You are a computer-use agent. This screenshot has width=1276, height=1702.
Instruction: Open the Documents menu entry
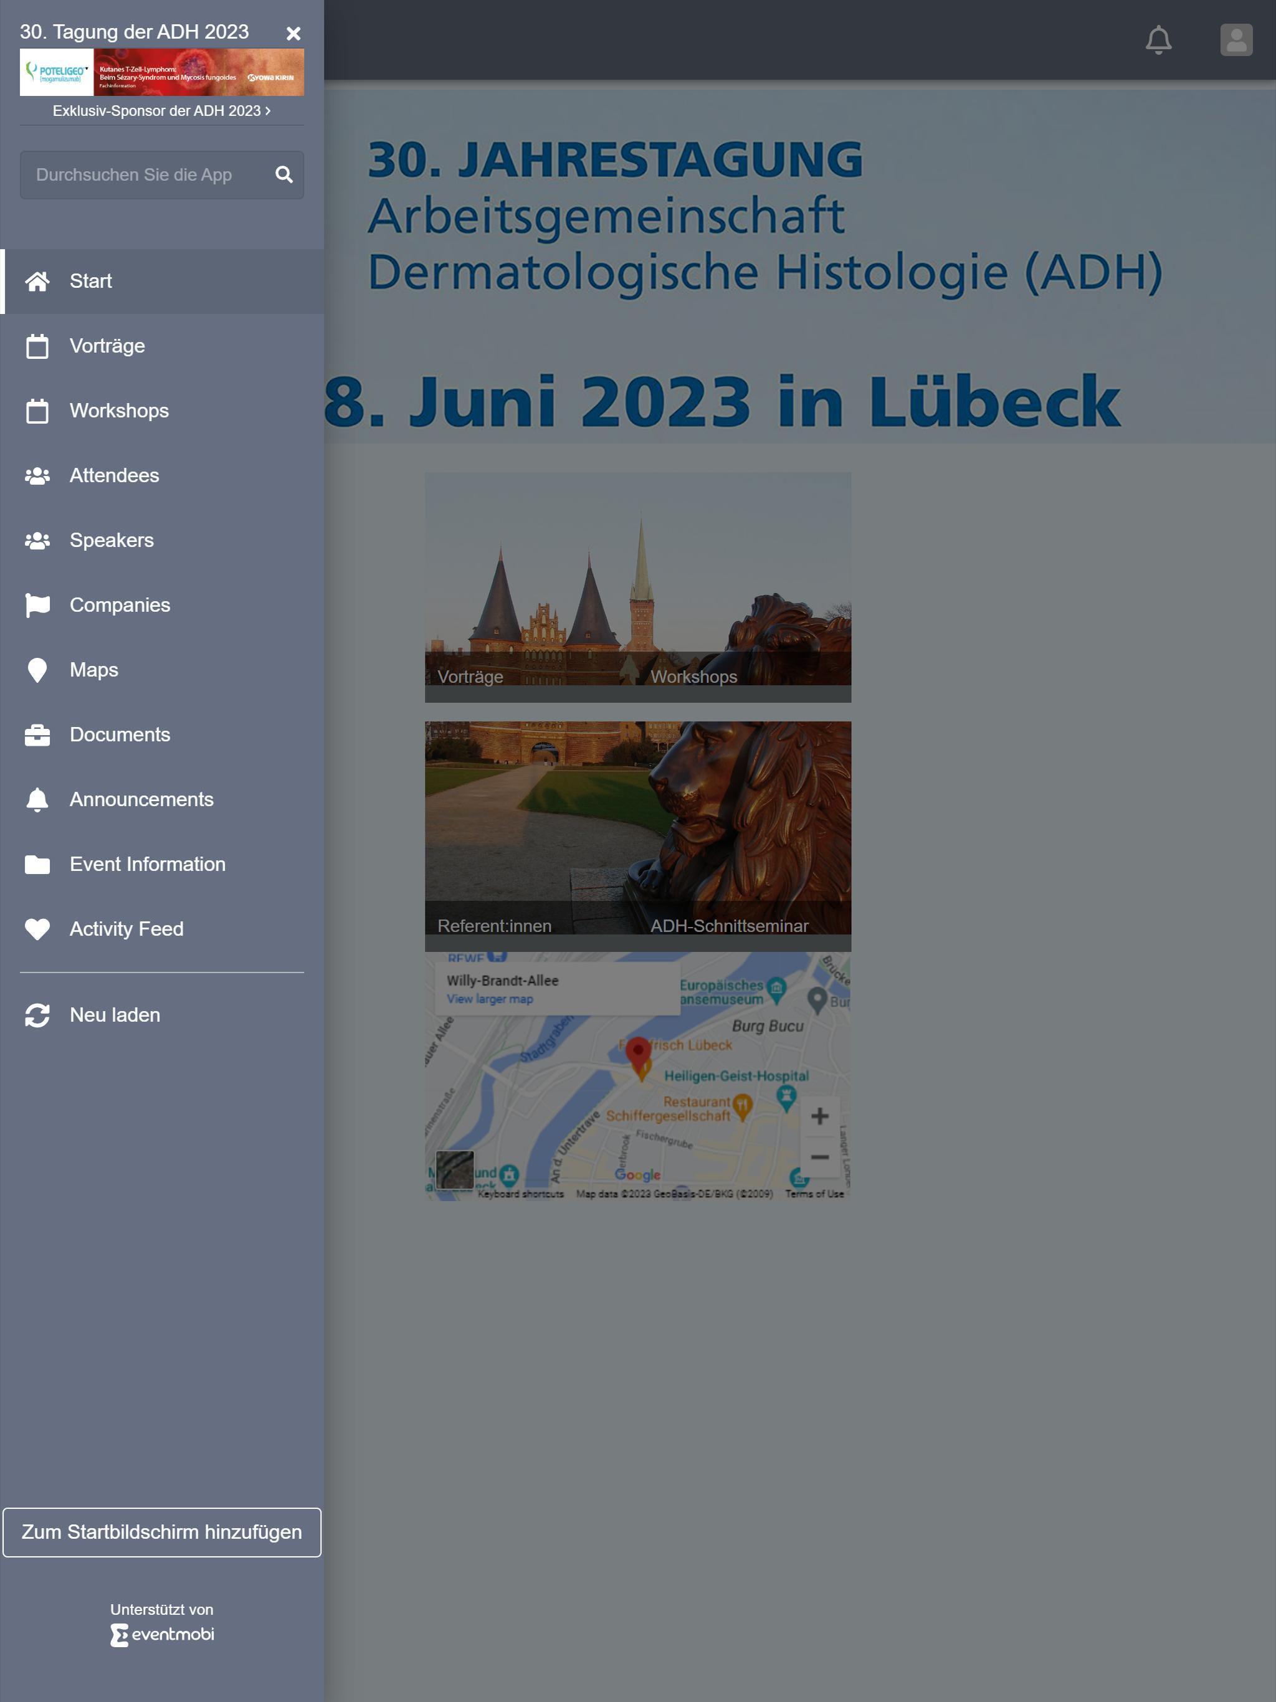pos(161,735)
